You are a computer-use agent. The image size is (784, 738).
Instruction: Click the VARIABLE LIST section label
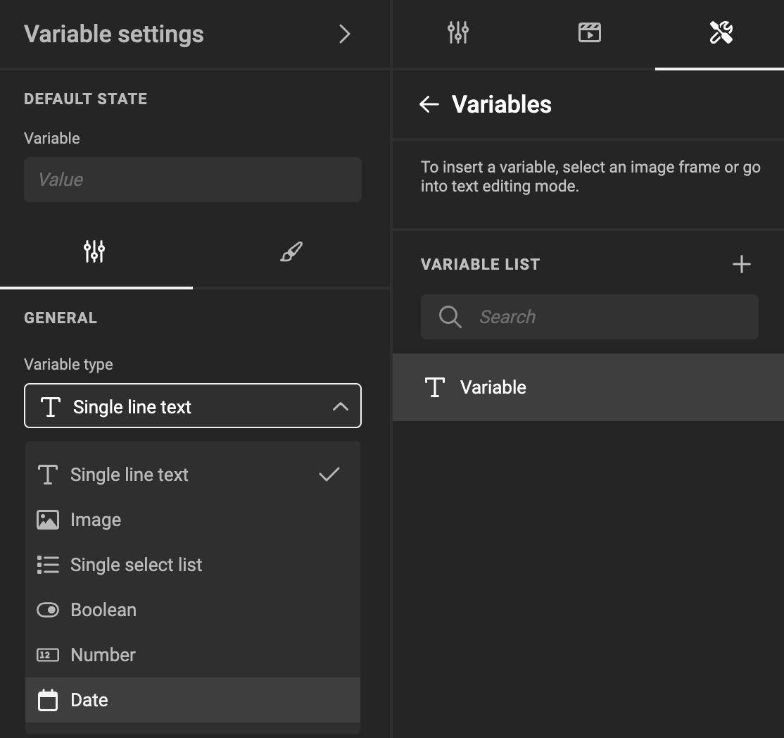(x=480, y=264)
